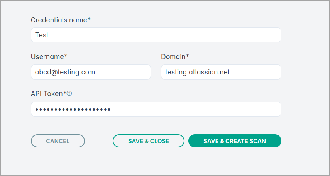Click the abcd@testing.com email text
This screenshot has width=330, height=176.
tap(65, 72)
